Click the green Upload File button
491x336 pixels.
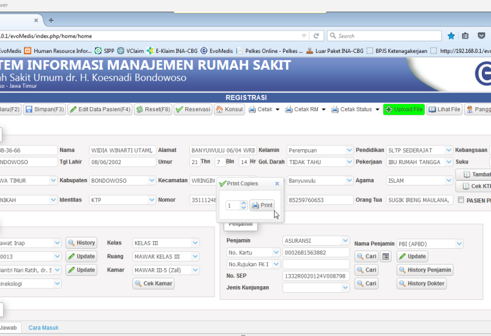(x=404, y=109)
